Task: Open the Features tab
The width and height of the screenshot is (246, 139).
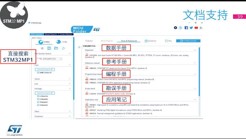Action: (89, 41)
